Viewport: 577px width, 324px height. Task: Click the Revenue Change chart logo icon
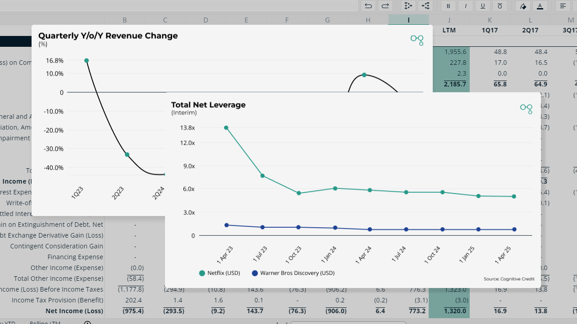click(x=417, y=40)
